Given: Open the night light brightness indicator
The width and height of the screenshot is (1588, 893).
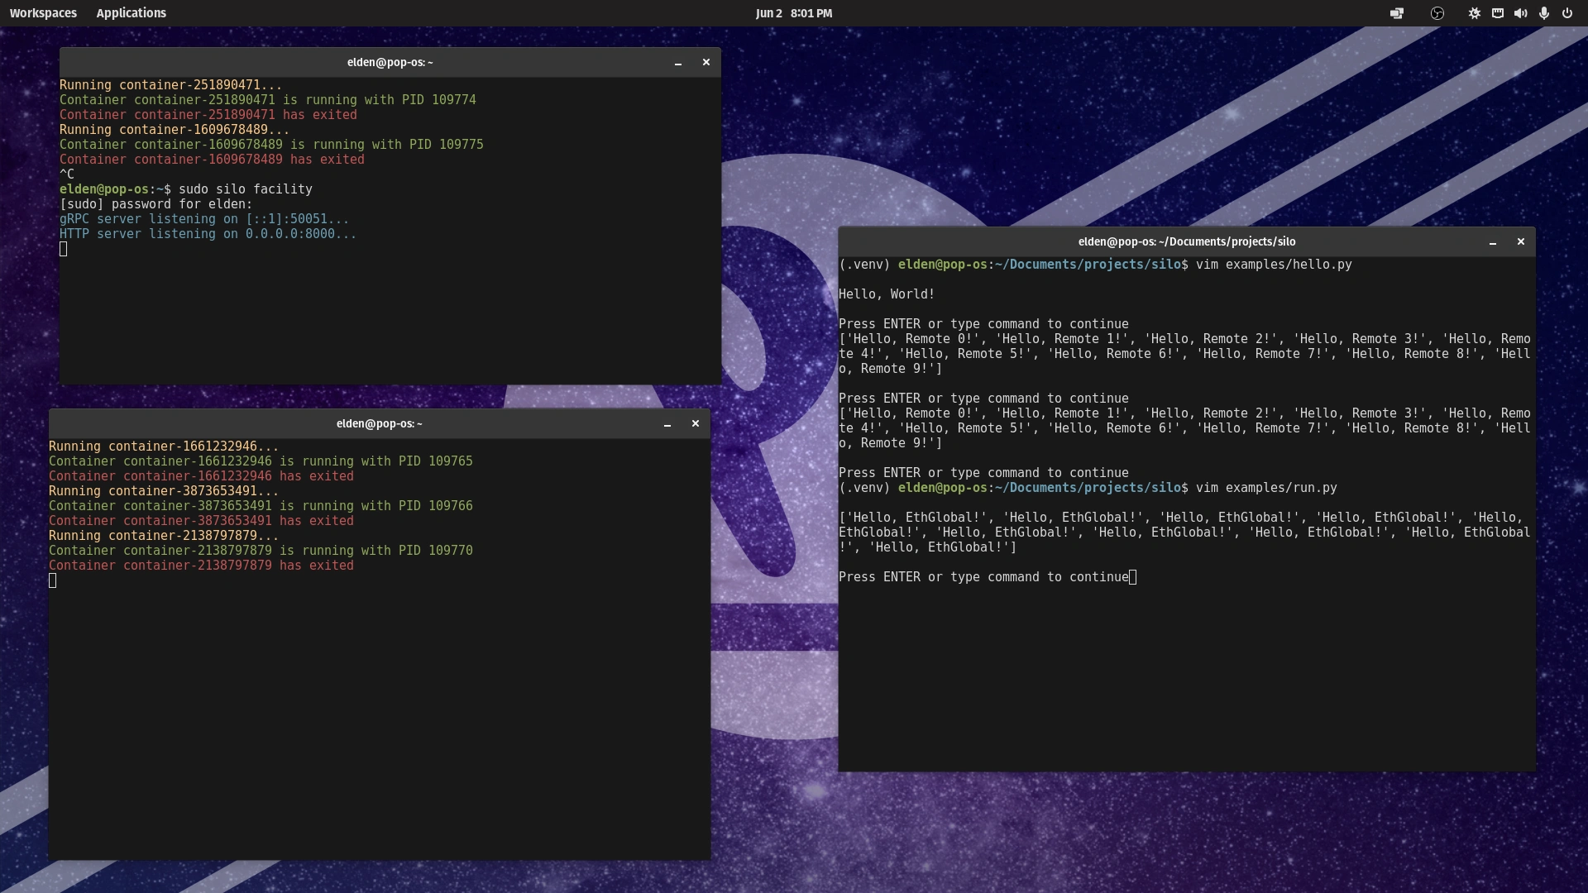Looking at the screenshot, I should (1474, 13).
